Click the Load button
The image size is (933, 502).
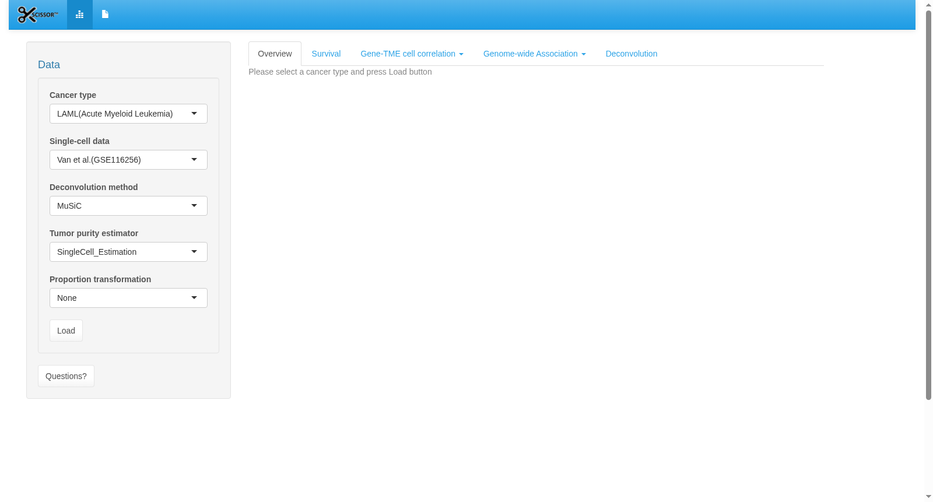(x=66, y=331)
